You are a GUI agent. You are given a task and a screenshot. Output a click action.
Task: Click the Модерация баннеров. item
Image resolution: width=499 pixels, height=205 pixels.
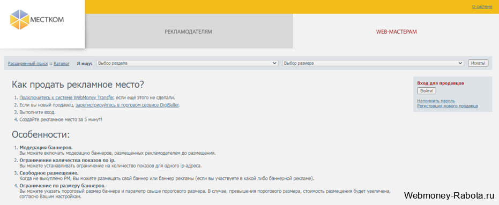(46, 148)
